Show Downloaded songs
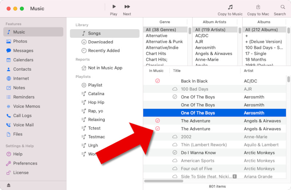The width and height of the screenshot is (291, 190). point(105,42)
